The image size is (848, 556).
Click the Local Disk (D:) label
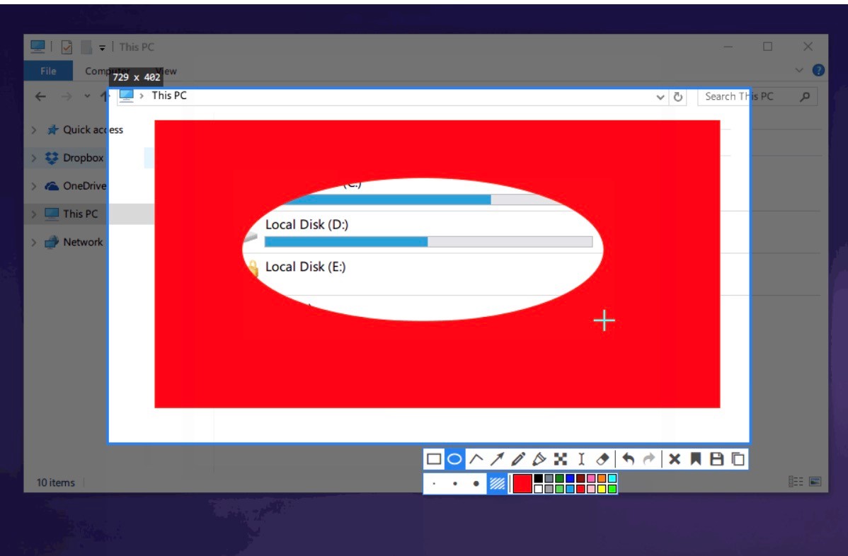(306, 224)
